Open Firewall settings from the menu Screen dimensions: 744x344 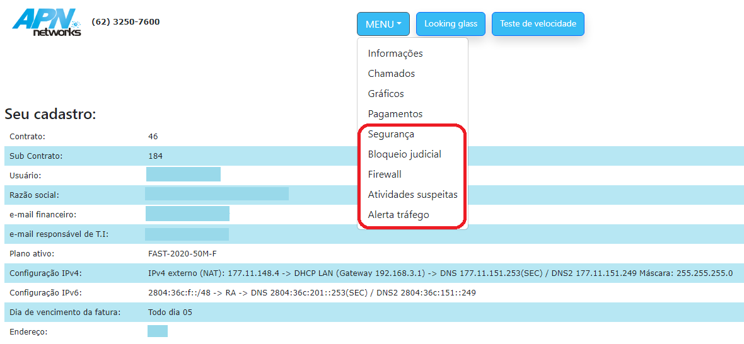(x=385, y=175)
